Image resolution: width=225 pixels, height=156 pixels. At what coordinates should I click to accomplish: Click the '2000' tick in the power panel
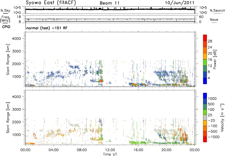17,64
